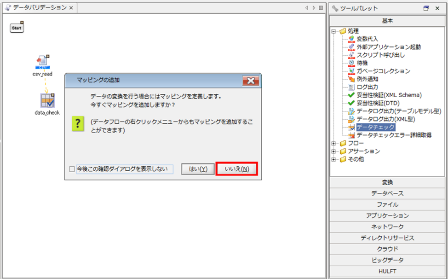Close the データバリデーション tab
The image size is (448, 279).
(71, 8)
